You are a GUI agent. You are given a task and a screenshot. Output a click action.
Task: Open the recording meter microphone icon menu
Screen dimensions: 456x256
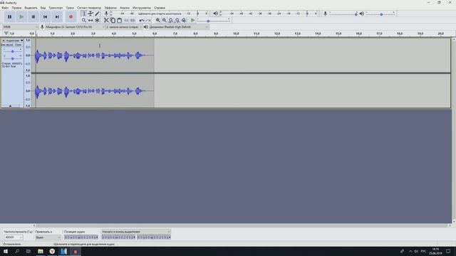(x=106, y=14)
